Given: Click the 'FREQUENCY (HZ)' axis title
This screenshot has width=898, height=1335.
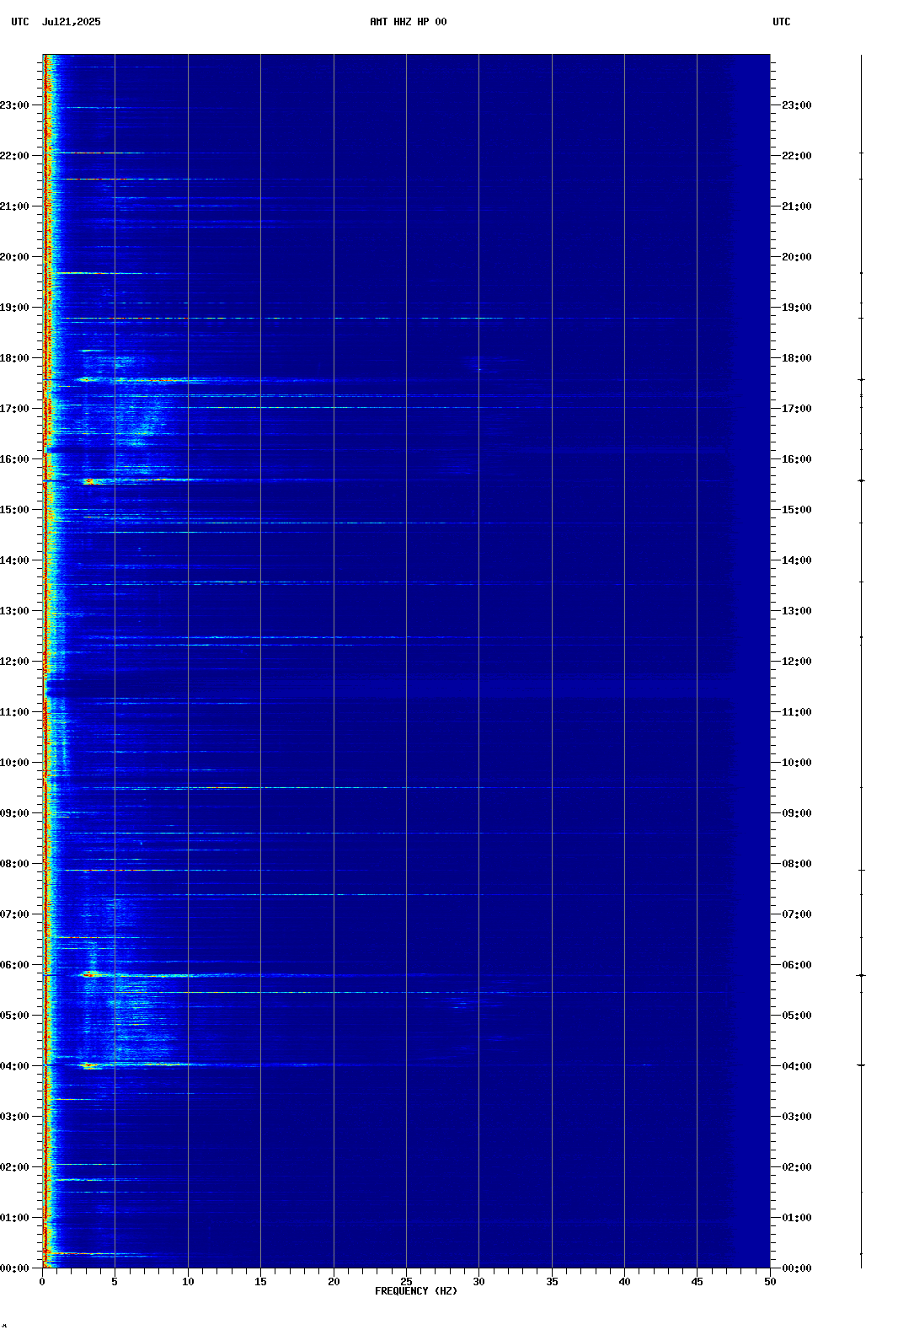Looking at the screenshot, I should coord(416,1291).
